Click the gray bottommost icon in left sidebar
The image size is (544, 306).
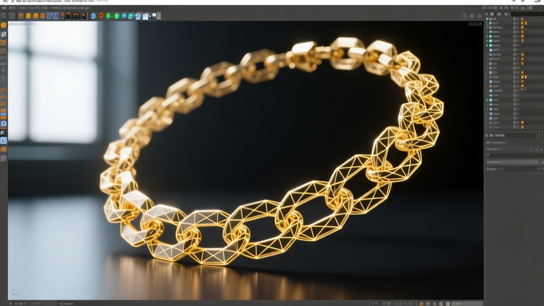coord(4,158)
